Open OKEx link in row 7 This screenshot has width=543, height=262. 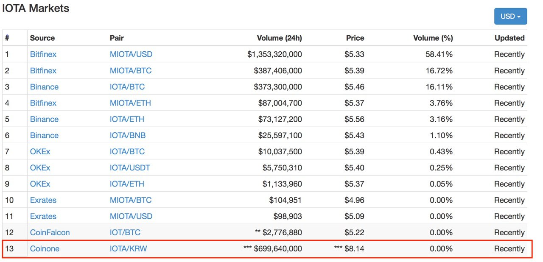[40, 151]
